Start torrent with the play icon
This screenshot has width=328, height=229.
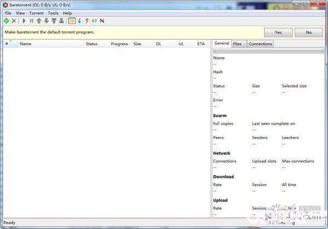(24, 21)
